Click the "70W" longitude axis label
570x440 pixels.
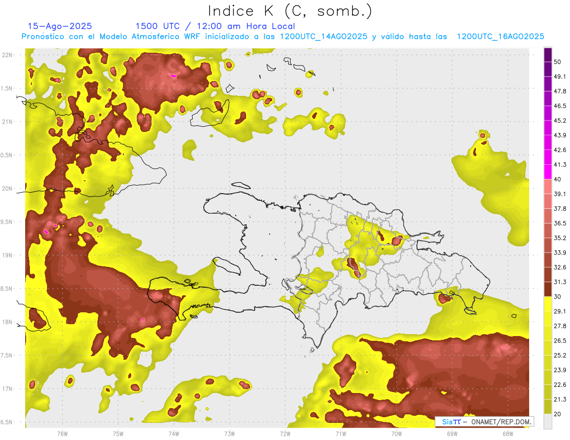[x=397, y=433]
